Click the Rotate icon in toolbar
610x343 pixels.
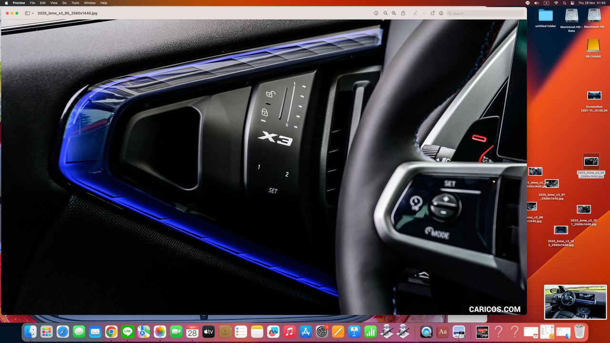(x=433, y=13)
